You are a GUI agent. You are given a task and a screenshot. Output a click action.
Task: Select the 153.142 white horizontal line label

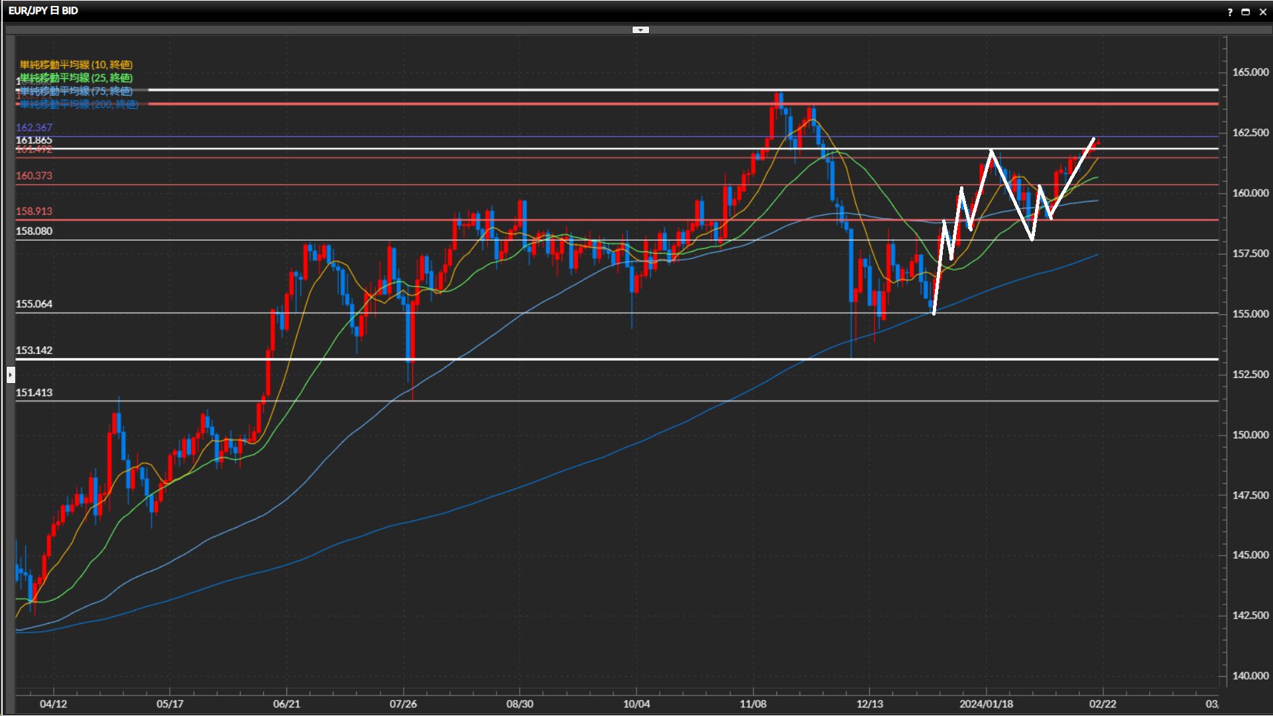tap(34, 350)
